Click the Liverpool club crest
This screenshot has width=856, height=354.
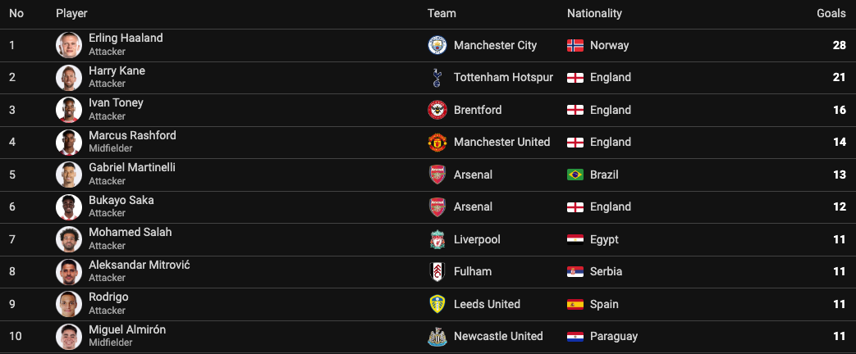(x=437, y=239)
